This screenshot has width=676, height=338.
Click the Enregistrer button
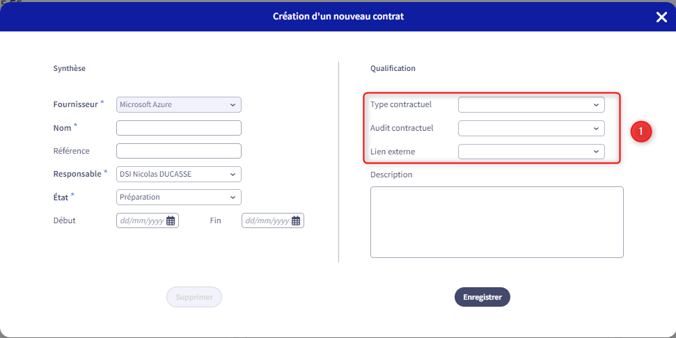[482, 297]
